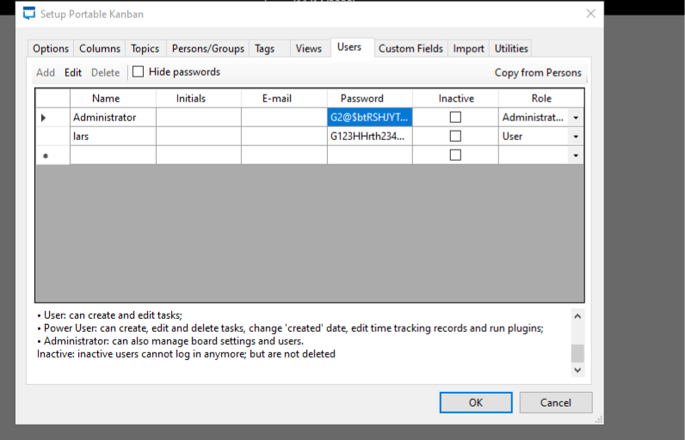Toggle the Hide passwords checkbox
The height and width of the screenshot is (440, 685).
139,72
